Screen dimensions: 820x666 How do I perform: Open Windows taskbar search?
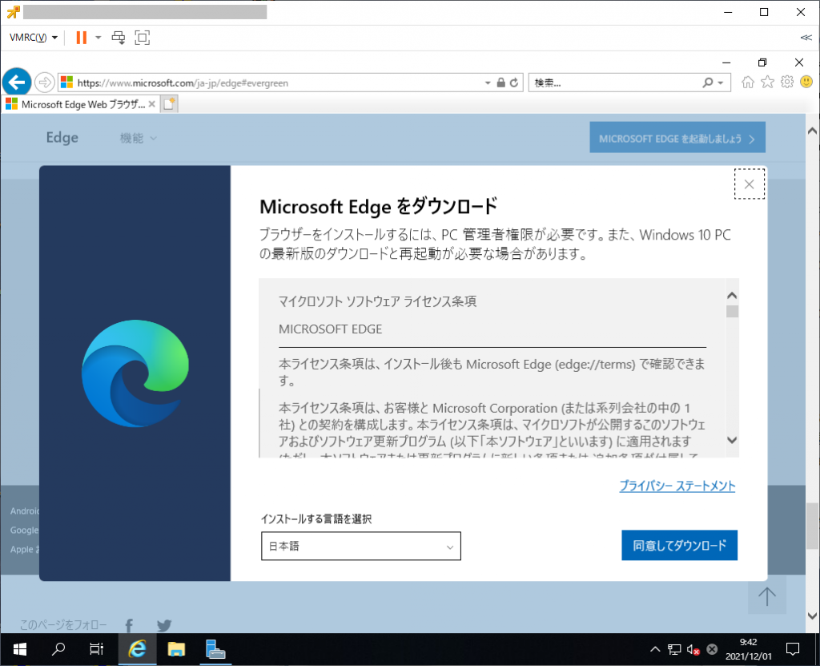(58, 650)
